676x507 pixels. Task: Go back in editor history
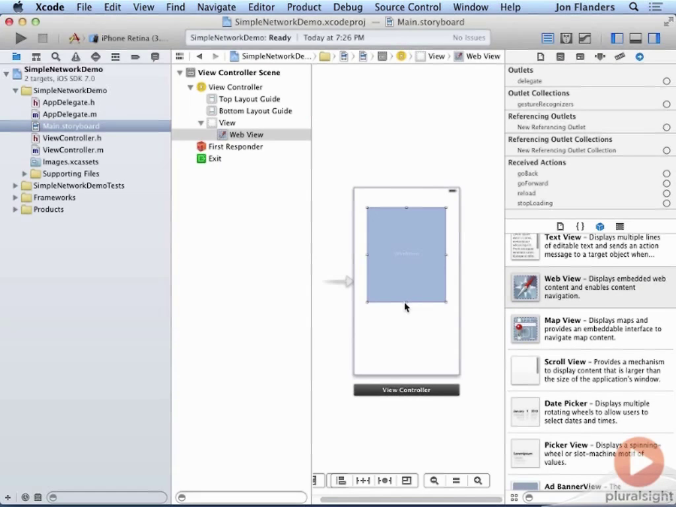199,57
